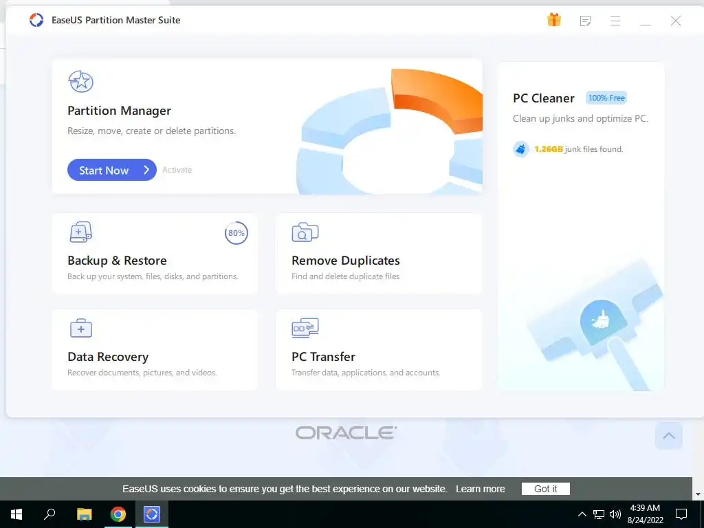This screenshot has height=528, width=704.
Task: Click the 100% Free badge
Action: (x=606, y=98)
